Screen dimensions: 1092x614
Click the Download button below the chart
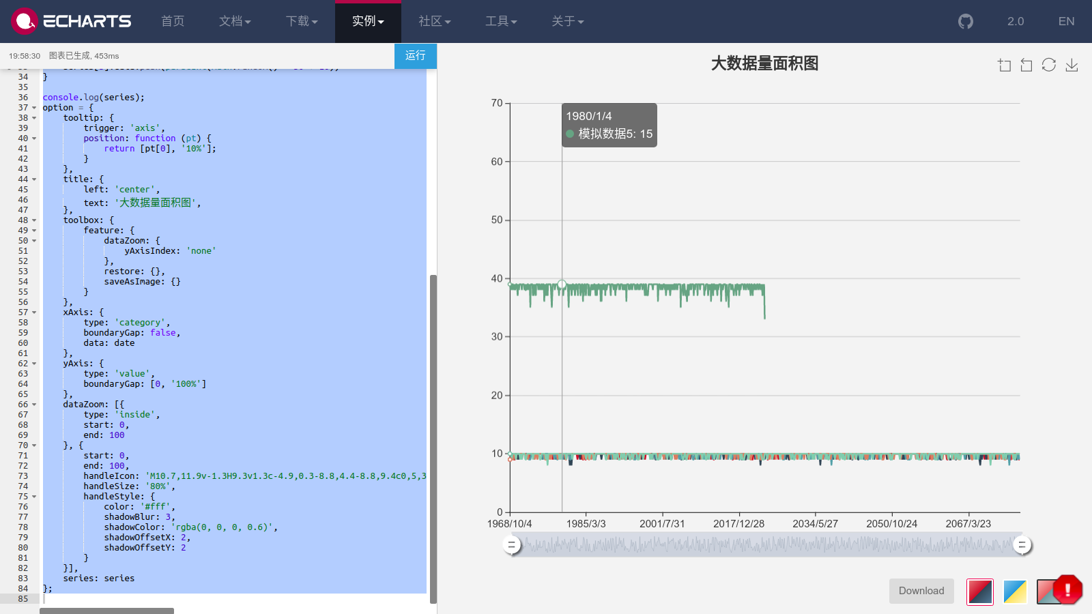point(921,591)
